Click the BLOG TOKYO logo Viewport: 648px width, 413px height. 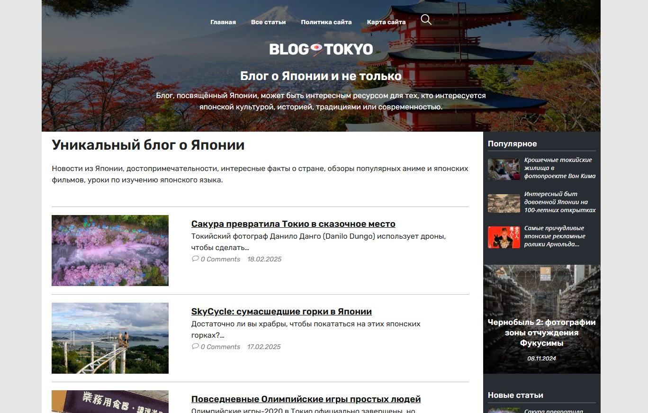[321, 49]
